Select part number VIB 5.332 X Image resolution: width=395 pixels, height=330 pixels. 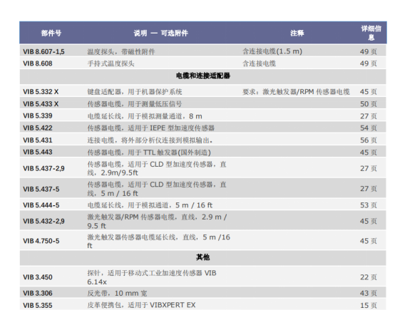41,92
